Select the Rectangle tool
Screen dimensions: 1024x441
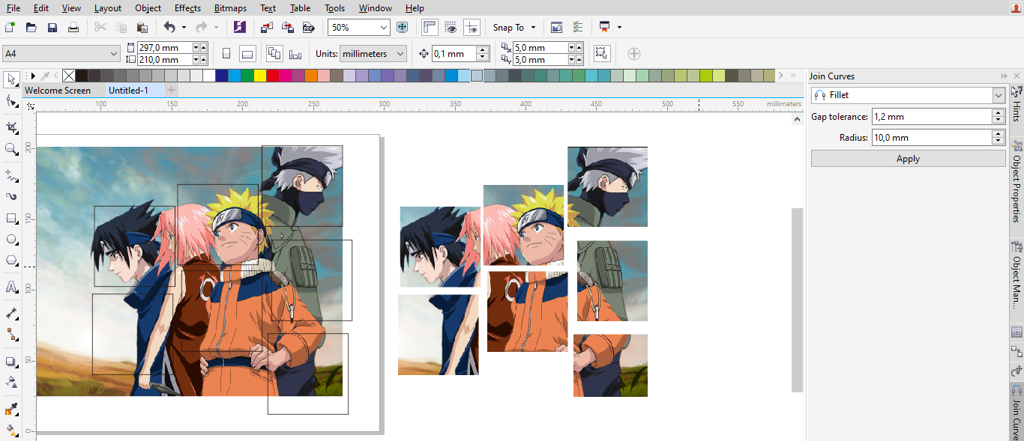coord(10,218)
